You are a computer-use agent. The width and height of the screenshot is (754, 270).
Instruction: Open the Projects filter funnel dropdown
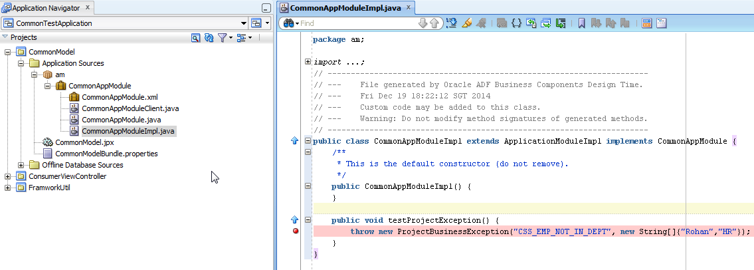(225, 37)
